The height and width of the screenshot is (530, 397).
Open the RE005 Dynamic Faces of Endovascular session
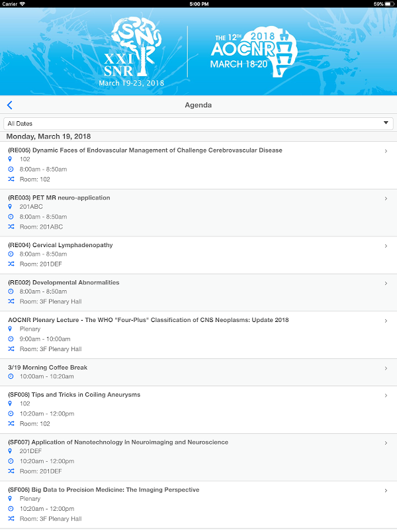pos(198,165)
